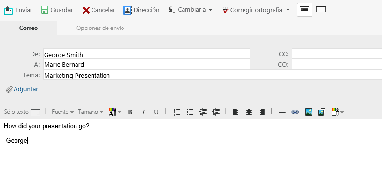The image size is (382, 175).
Task: Open the font color picker
Action: click(114, 112)
